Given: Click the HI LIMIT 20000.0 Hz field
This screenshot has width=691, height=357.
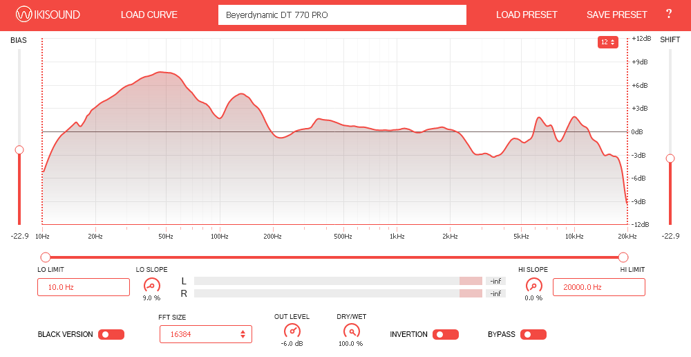Looking at the screenshot, I should click(599, 287).
